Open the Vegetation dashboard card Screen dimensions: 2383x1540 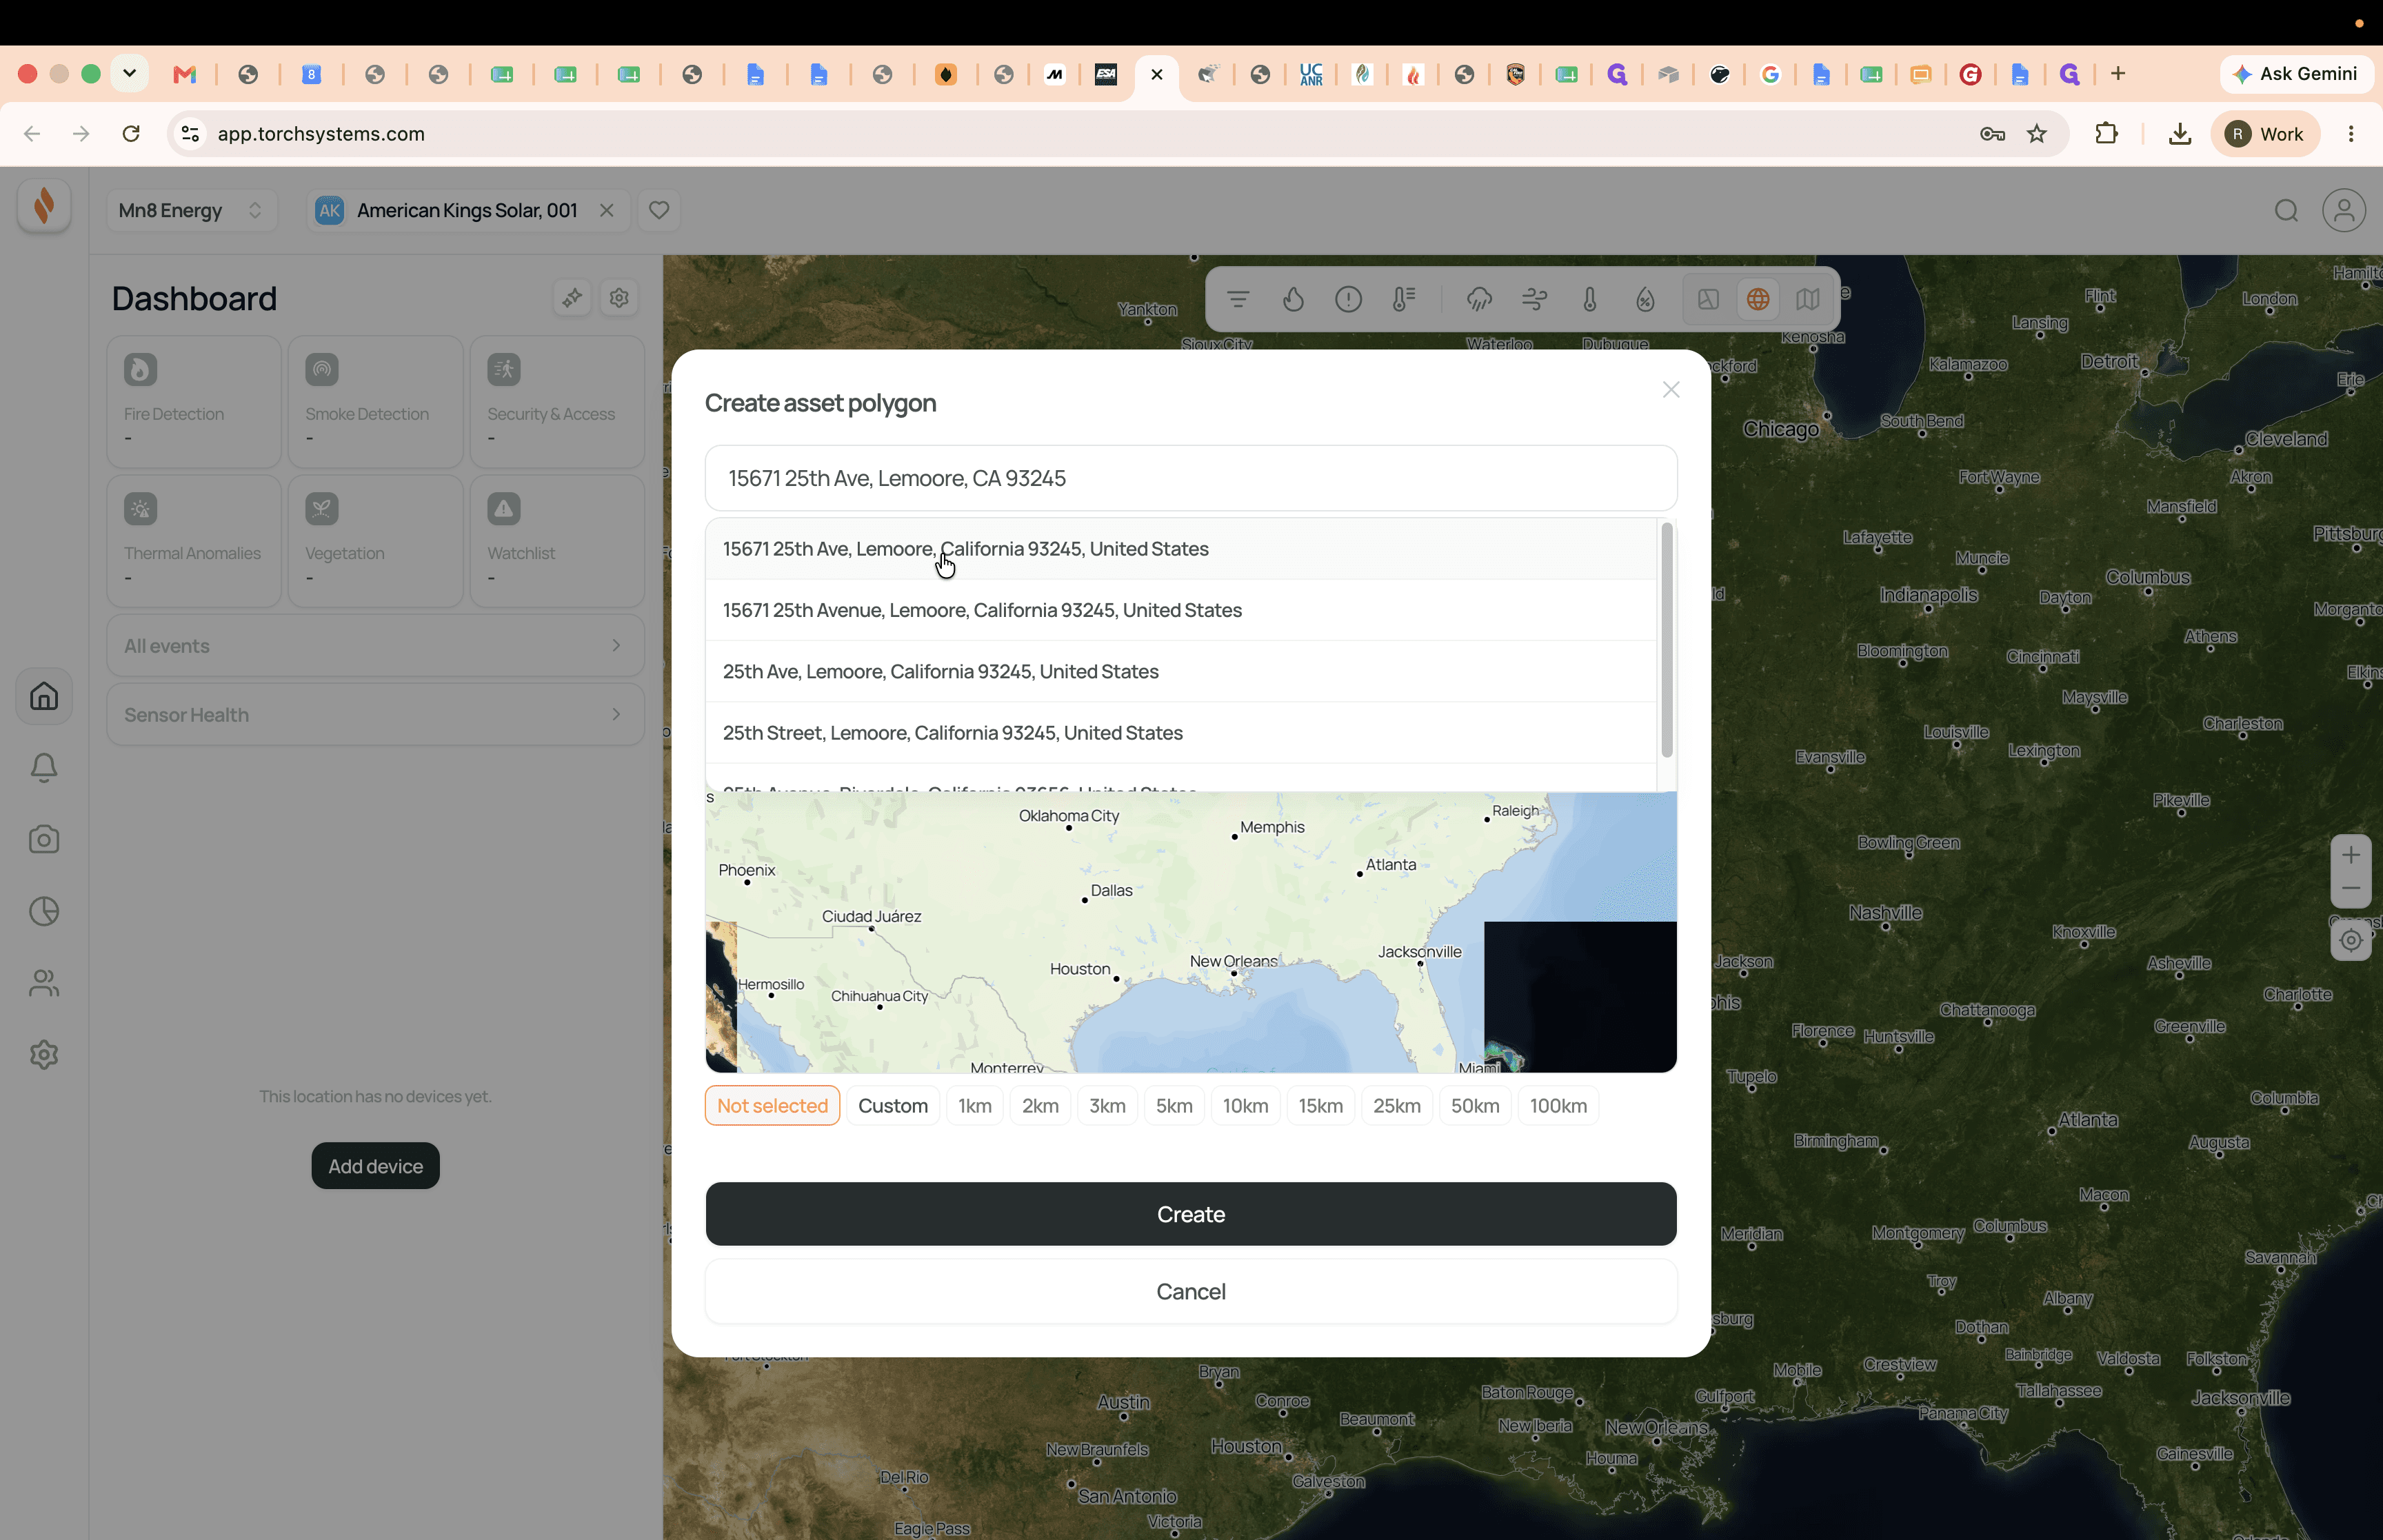(375, 541)
